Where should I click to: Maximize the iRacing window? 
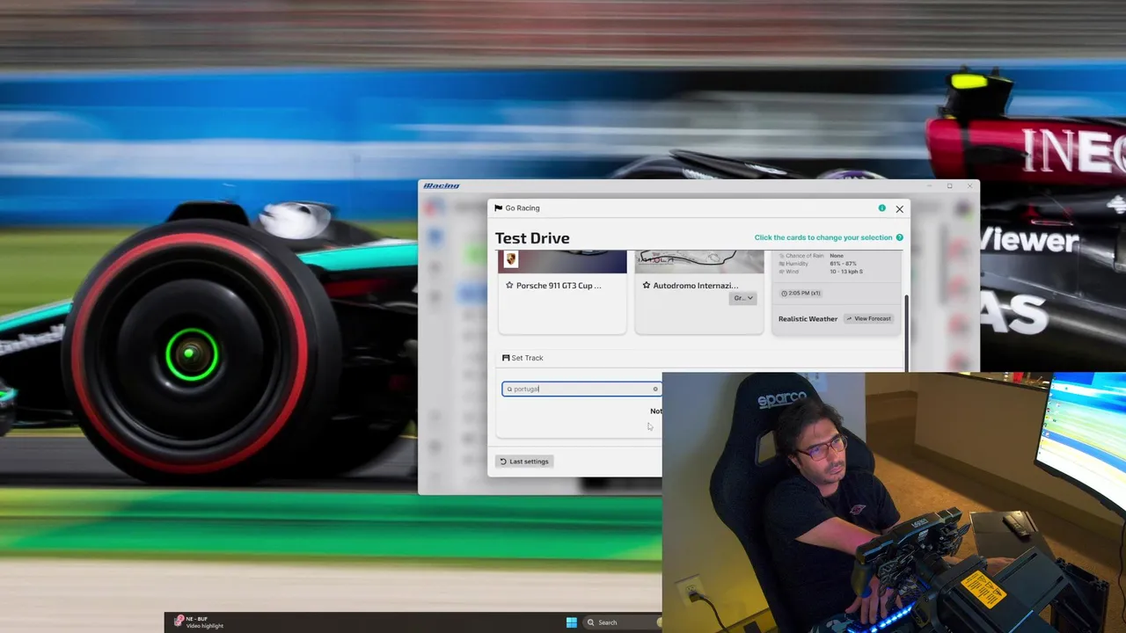tap(949, 186)
